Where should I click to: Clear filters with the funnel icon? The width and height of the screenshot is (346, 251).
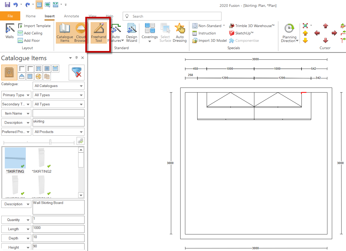(x=77, y=72)
